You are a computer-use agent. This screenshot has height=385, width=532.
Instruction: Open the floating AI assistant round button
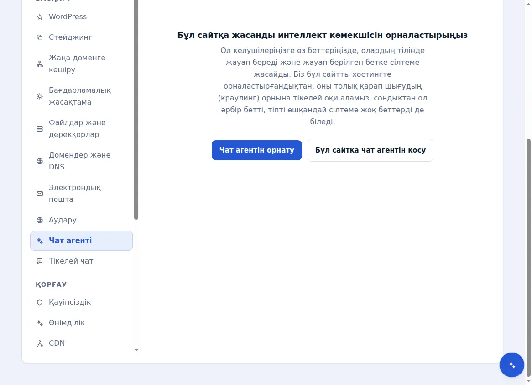511,365
